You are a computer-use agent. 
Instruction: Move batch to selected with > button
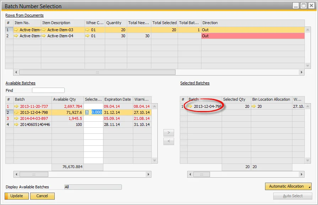tap(169, 133)
